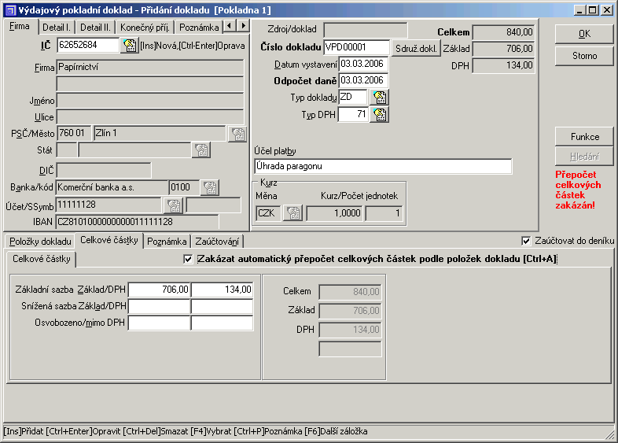The width and height of the screenshot is (618, 443).
Task: Click Zdroj/doklad empty field
Action: (366, 30)
